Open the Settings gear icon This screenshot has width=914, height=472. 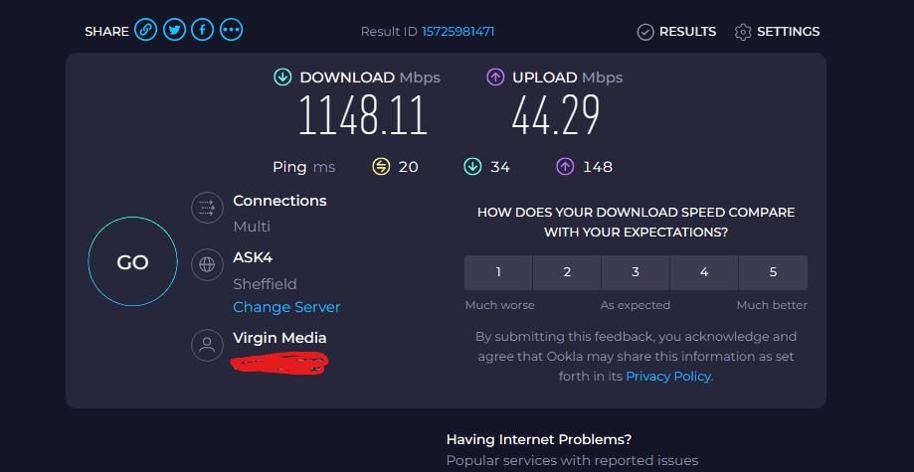coord(743,32)
